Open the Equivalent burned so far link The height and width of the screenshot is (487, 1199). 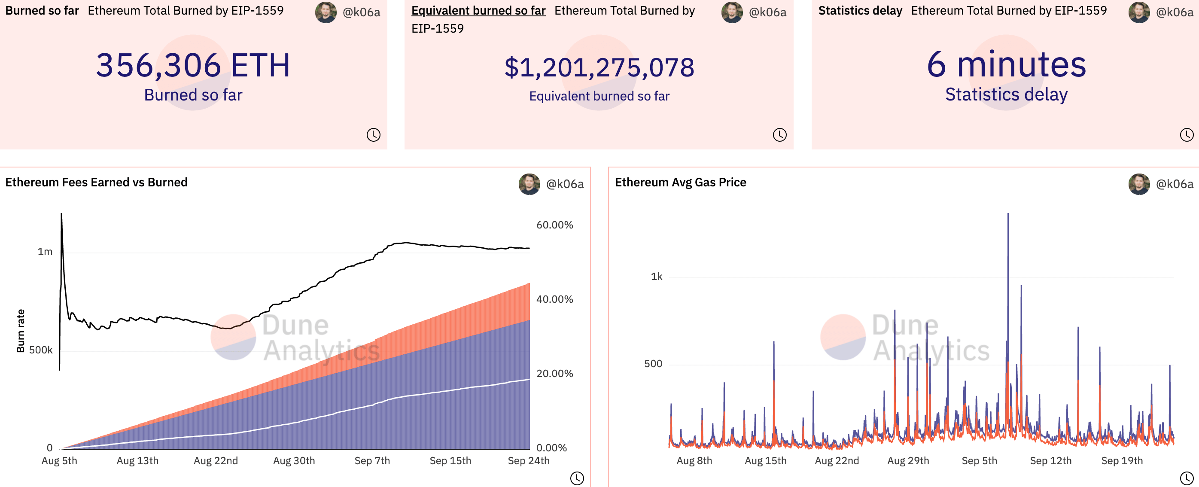tap(478, 11)
